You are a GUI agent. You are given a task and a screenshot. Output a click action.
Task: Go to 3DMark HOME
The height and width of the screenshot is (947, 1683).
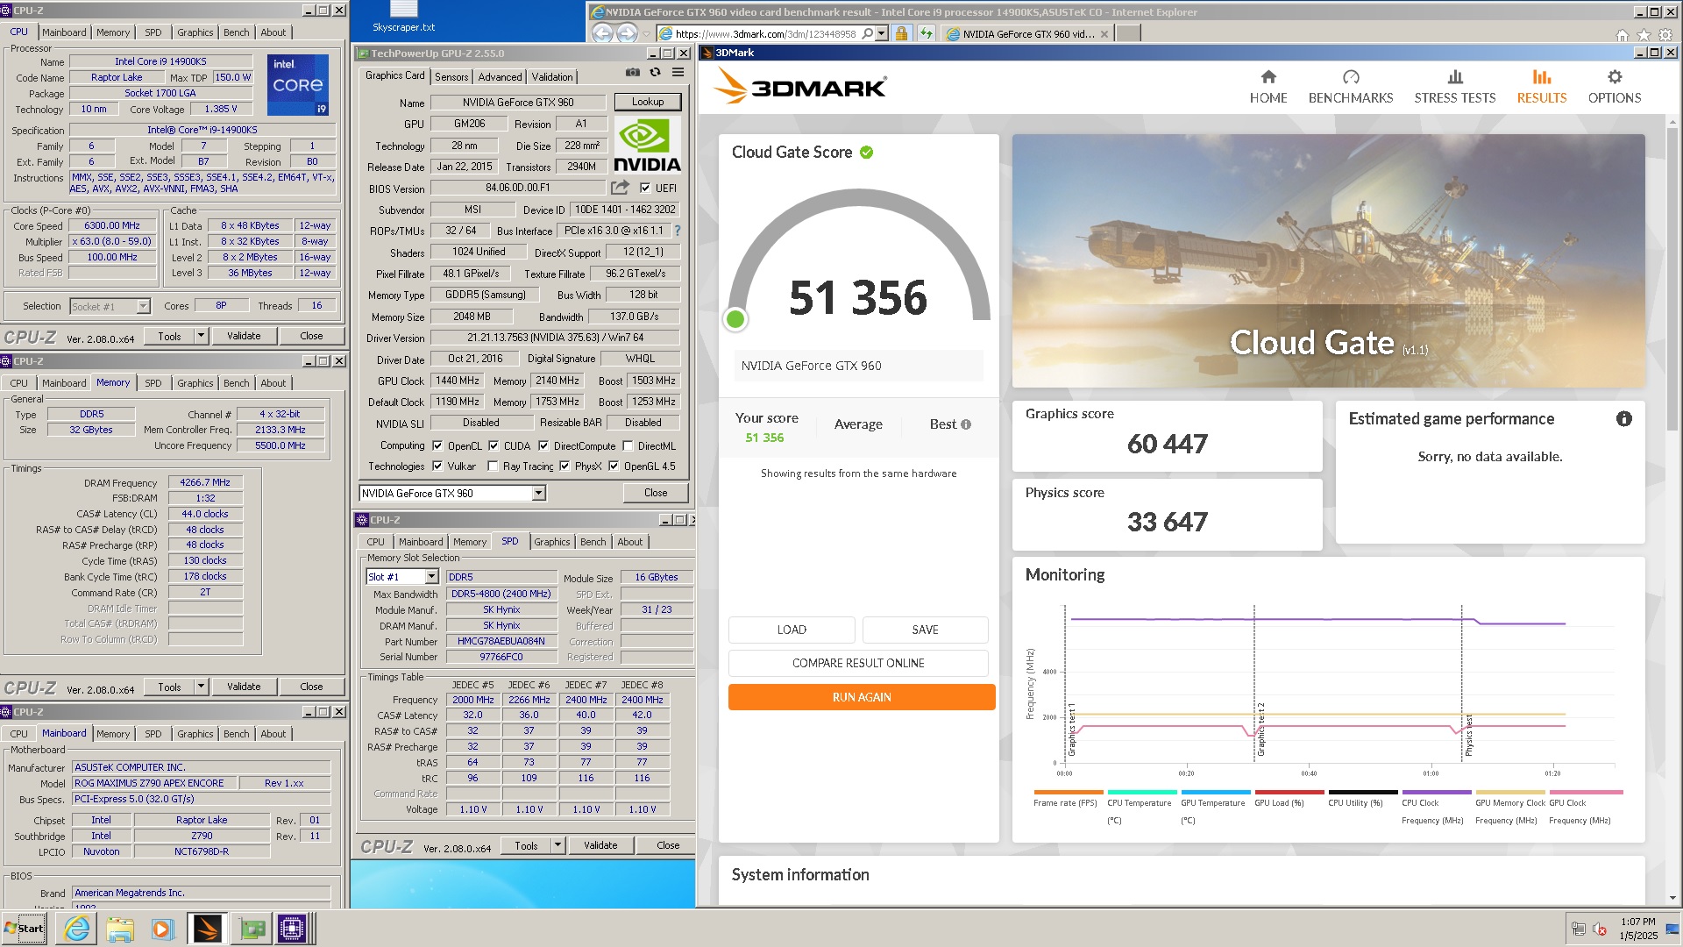1268,86
